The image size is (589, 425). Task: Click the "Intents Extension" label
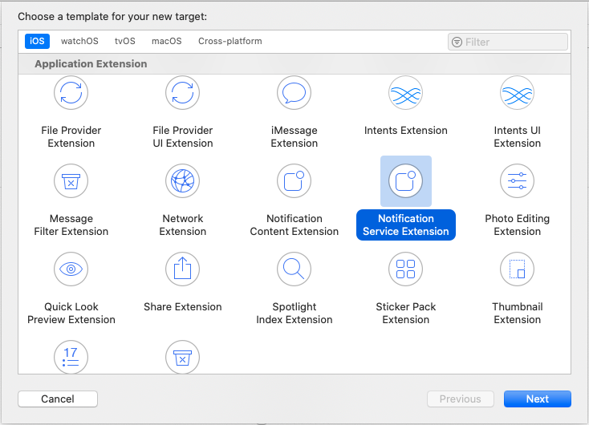click(x=406, y=130)
